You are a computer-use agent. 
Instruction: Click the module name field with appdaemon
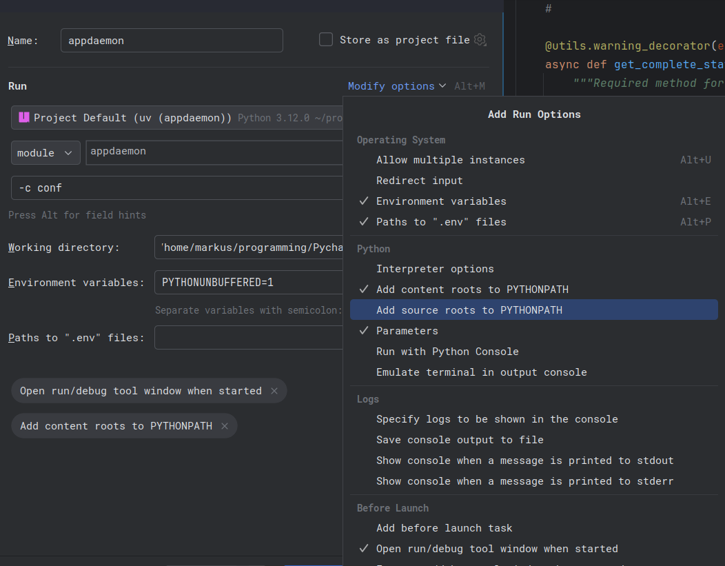(214, 152)
